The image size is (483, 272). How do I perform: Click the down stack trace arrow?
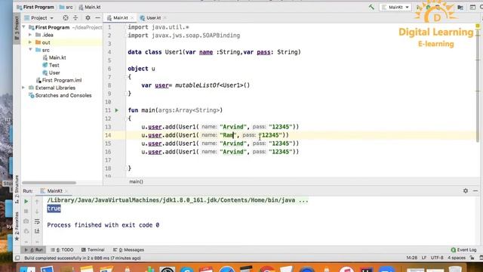[x=37, y=212]
